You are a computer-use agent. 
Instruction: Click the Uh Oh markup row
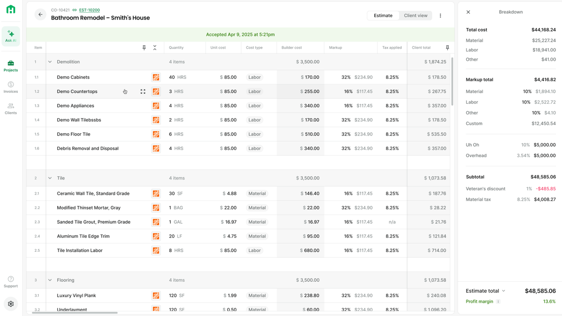click(511, 145)
